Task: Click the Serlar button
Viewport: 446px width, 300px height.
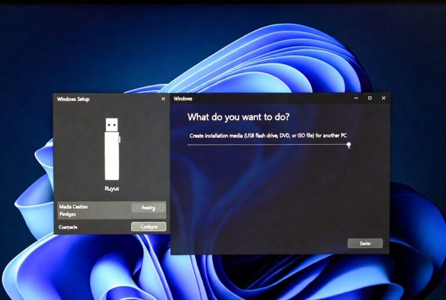Action: click(x=365, y=244)
